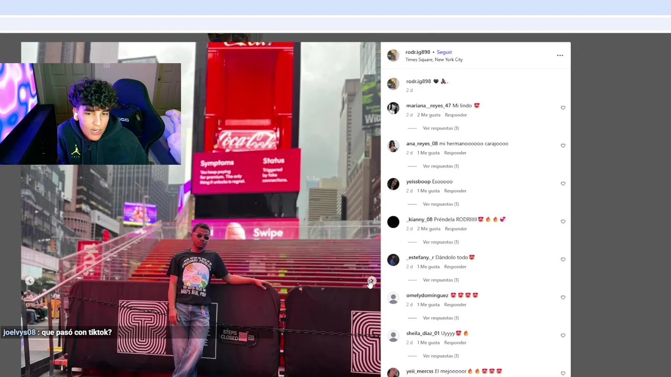View 1 Me gusta on omelydominguez comment

pyautogui.click(x=428, y=305)
